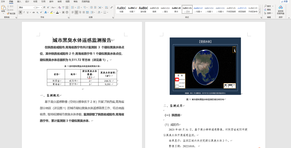Screen dimensions: 291x148
Task: Toggle center alignment
Action: point(76,12)
